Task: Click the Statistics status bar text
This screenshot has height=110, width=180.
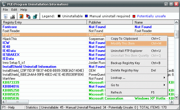Action: [x=96, y=107]
